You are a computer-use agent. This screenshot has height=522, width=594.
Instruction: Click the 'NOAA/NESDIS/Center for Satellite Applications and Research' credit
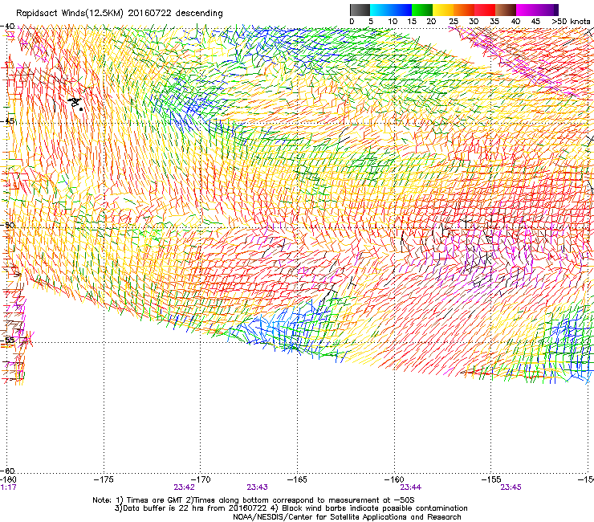(347, 517)
